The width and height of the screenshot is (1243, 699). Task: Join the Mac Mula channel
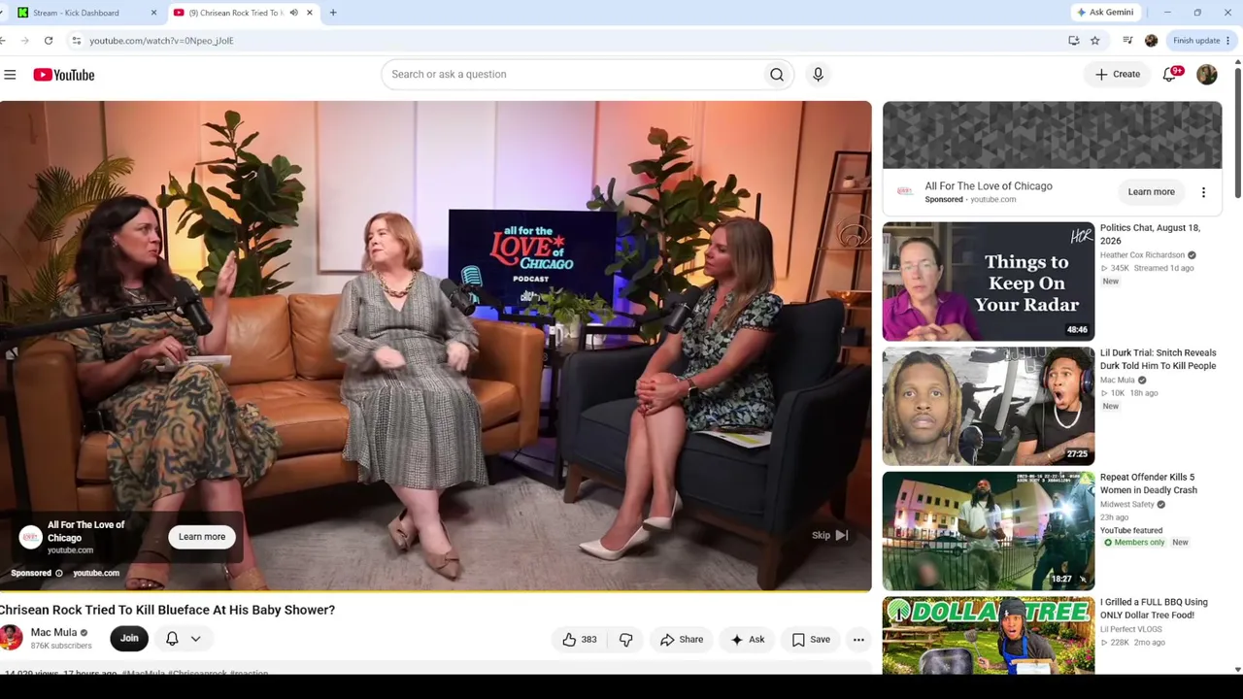pyautogui.click(x=129, y=639)
